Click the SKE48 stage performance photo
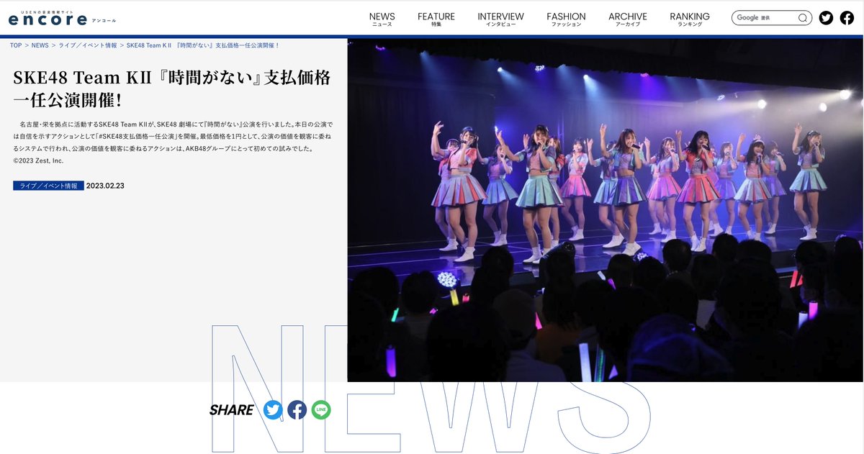 [605, 210]
